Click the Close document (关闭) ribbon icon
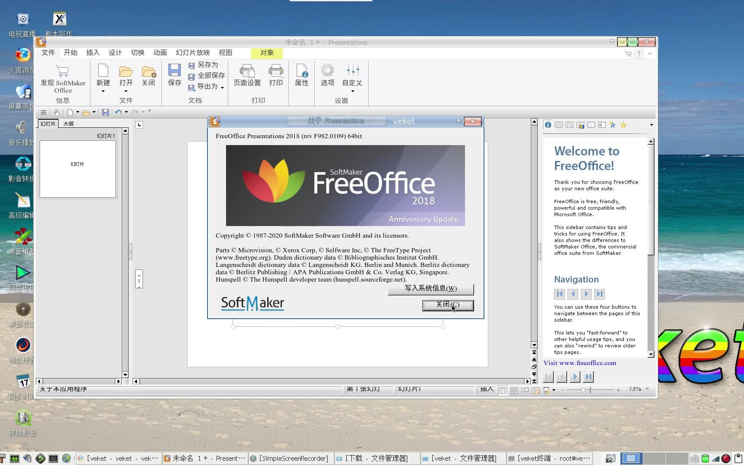The height and width of the screenshot is (465, 744). [x=149, y=75]
